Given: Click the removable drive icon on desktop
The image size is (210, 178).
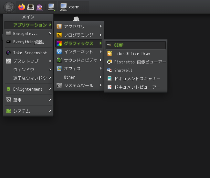Looking at the screenshot, I should click(x=76, y=18).
